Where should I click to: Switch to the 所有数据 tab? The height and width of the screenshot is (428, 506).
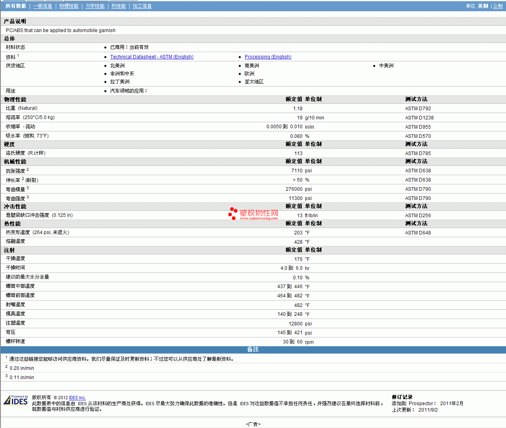pos(16,6)
